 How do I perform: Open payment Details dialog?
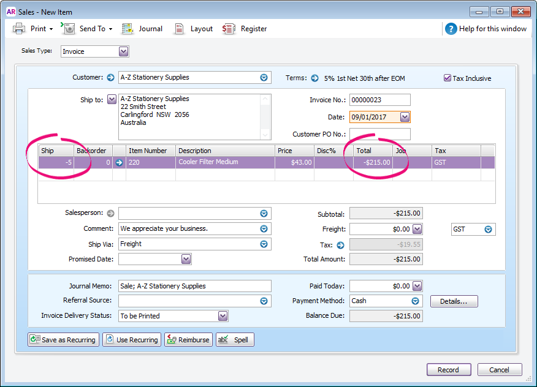click(x=454, y=301)
